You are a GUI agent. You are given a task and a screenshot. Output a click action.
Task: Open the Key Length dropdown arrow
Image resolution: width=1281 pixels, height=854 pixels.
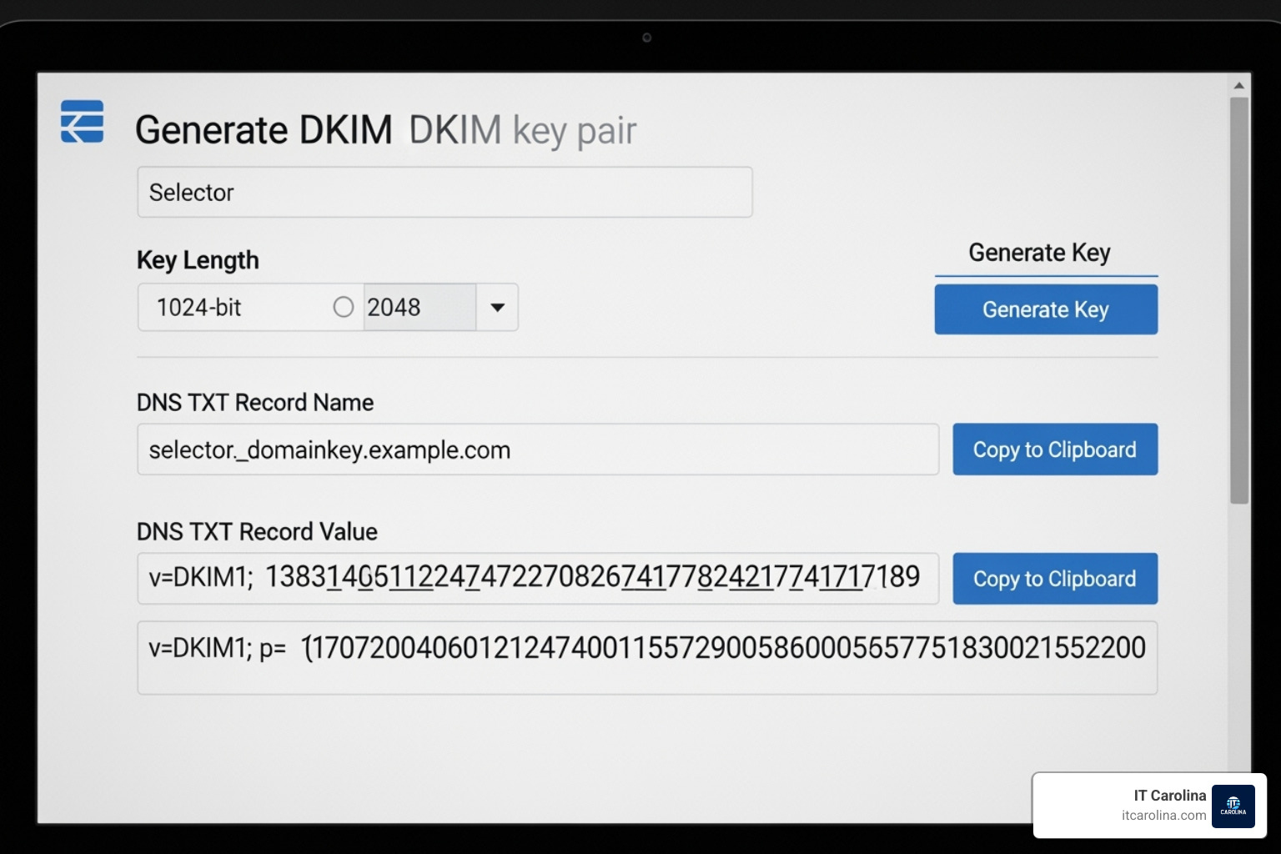point(497,308)
